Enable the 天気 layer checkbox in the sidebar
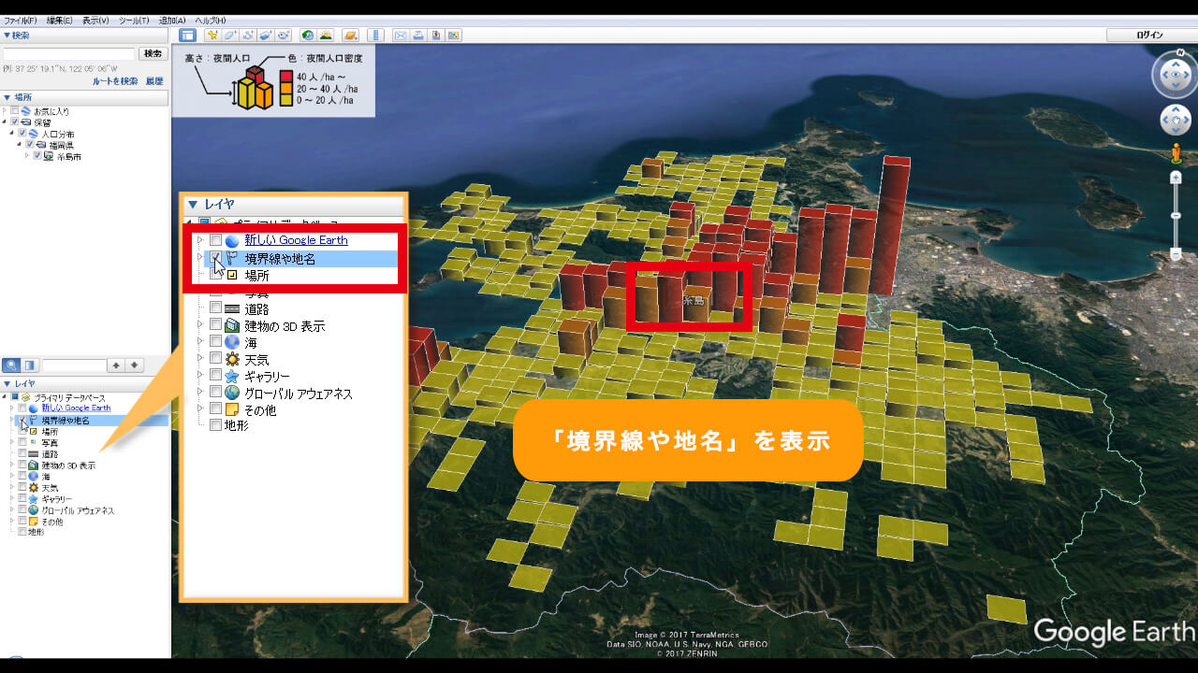The image size is (1198, 673). 22,487
